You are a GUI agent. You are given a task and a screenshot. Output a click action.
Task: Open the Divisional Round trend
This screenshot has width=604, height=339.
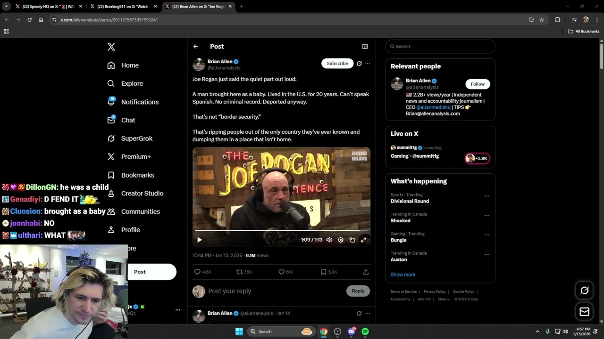point(410,201)
